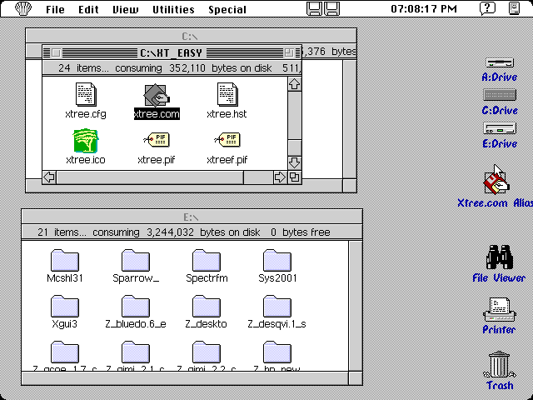Click the size box of XT_EASY window
This screenshot has width=533, height=400.
click(x=294, y=177)
